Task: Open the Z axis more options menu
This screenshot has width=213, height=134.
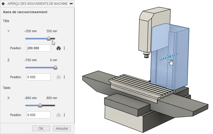Action: click(x=64, y=77)
